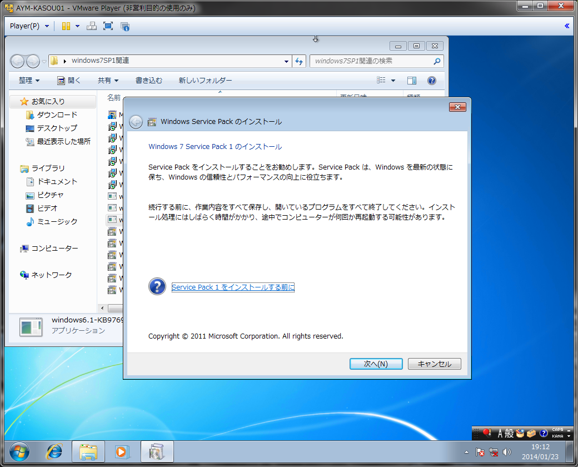Click the Unity mode icon in VMware toolbar
This screenshot has width=578, height=467.
click(125, 26)
